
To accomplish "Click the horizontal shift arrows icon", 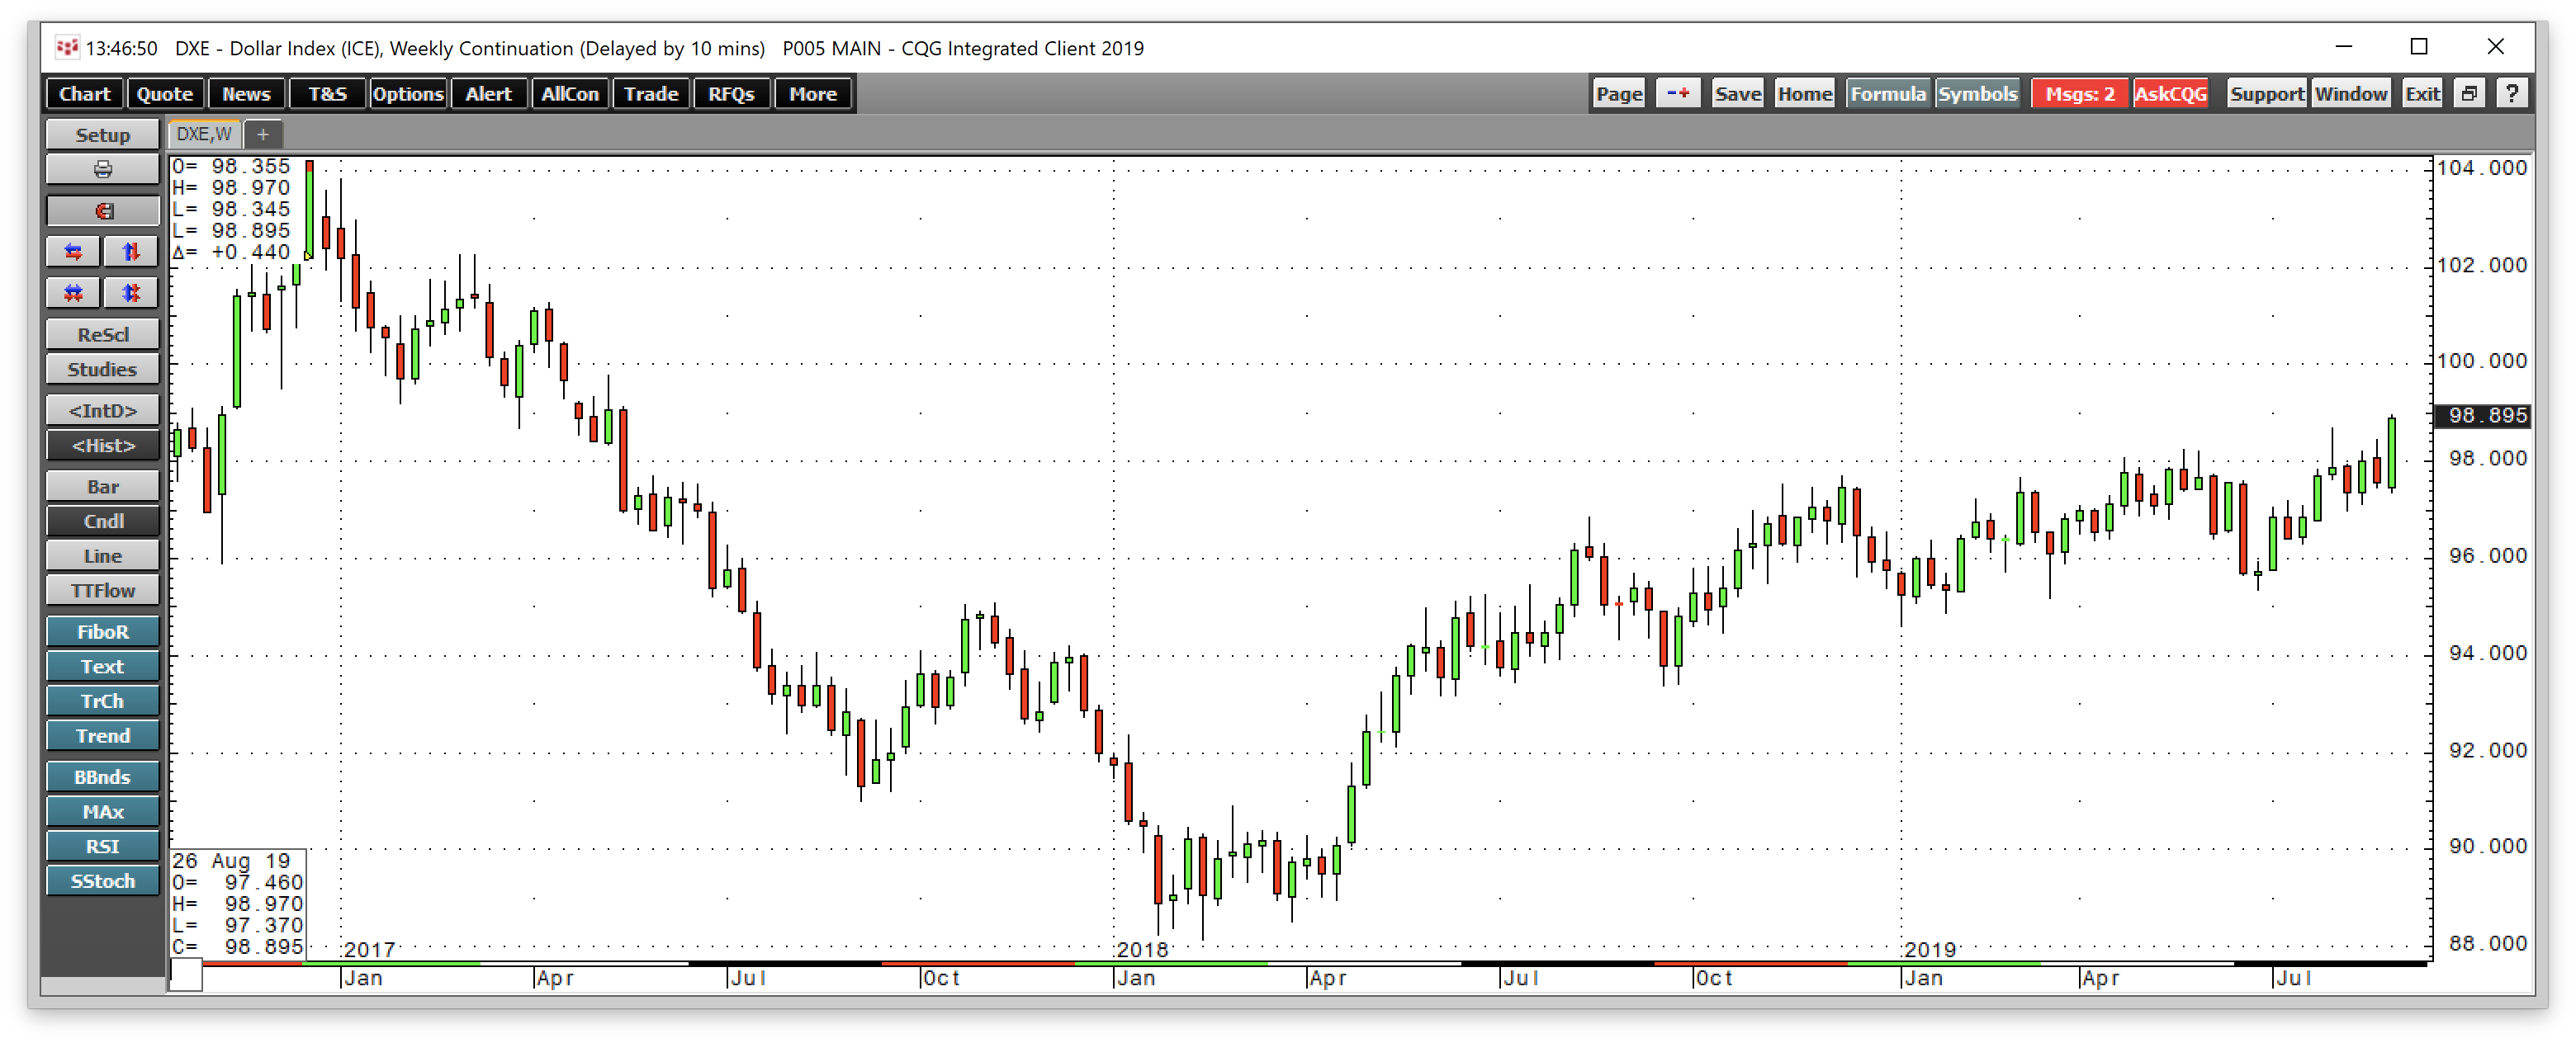I will [x=74, y=252].
